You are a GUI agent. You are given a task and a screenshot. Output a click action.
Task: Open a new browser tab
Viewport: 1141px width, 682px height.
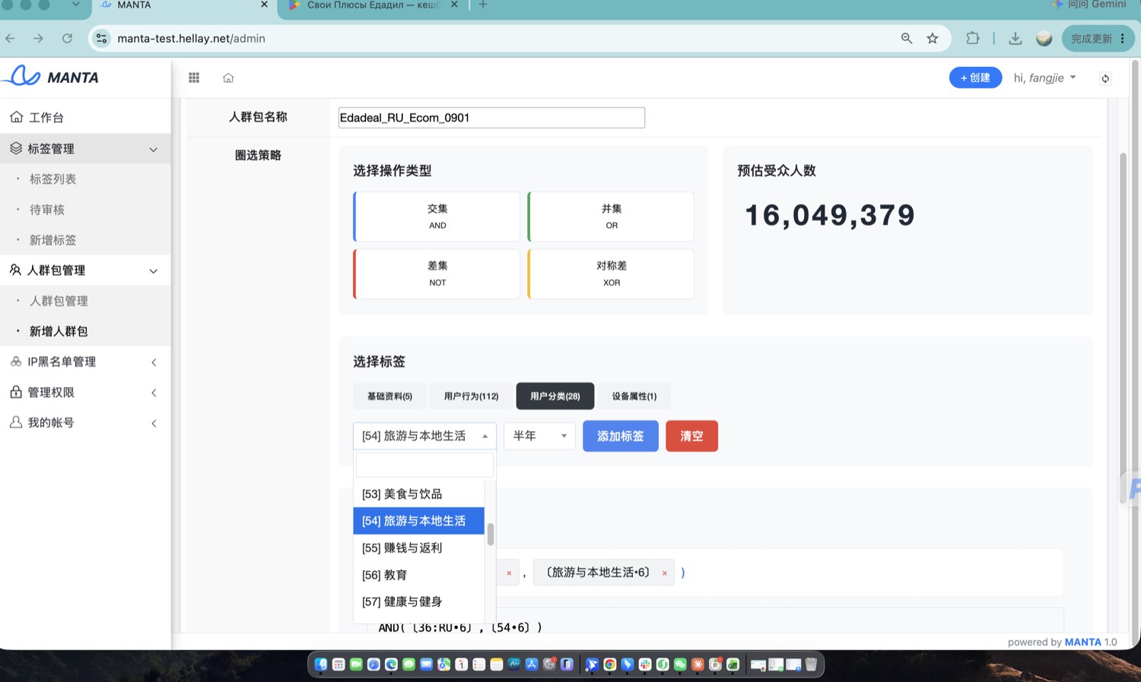pos(483,5)
